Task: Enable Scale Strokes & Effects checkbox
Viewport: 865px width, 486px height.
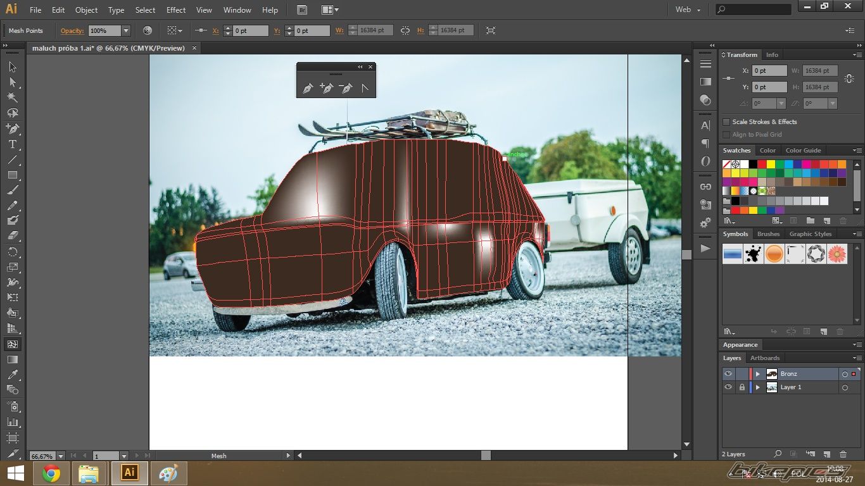Action: coord(726,121)
